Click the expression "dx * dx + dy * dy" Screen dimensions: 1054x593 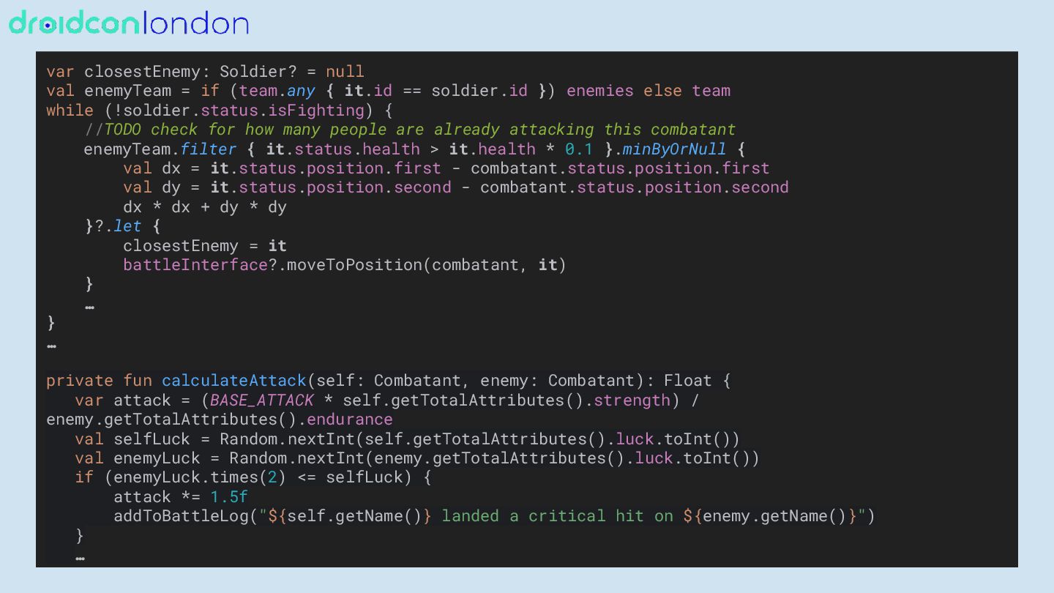coord(205,207)
